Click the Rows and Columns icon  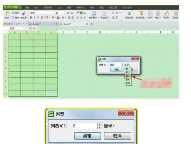[166, 13]
